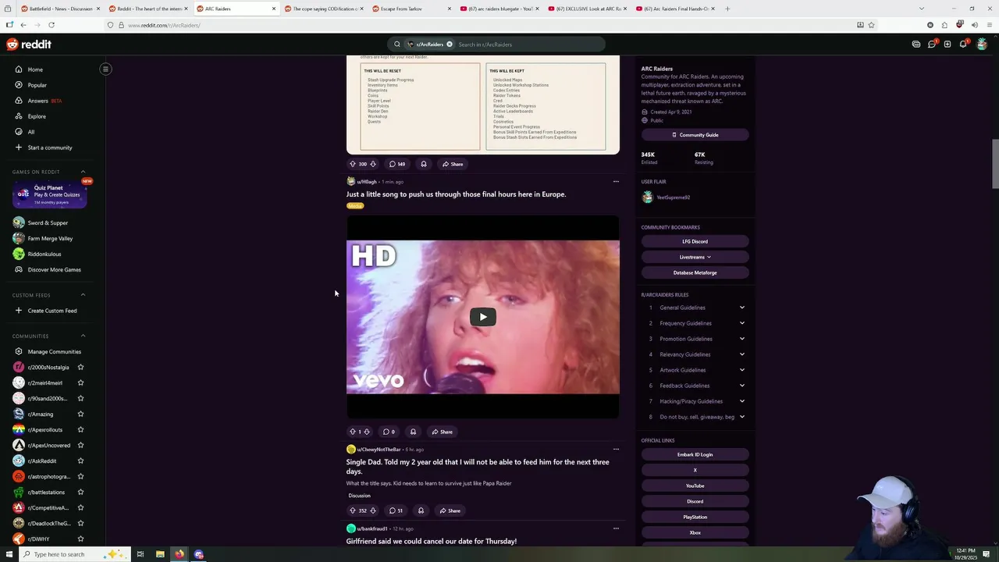Open the notifications bell in Reddit header
Image resolution: width=999 pixels, height=562 pixels.
(x=963, y=44)
